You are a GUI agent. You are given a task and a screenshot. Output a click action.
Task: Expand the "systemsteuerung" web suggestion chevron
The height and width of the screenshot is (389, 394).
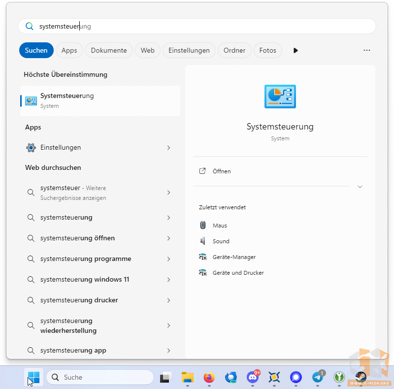(x=168, y=218)
